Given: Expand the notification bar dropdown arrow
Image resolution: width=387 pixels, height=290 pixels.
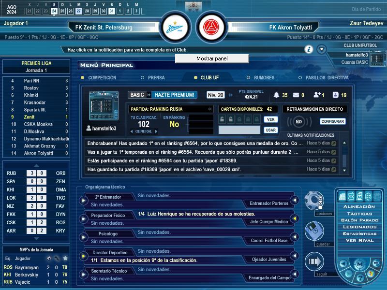Looking at the screenshot, I should pos(321,49).
